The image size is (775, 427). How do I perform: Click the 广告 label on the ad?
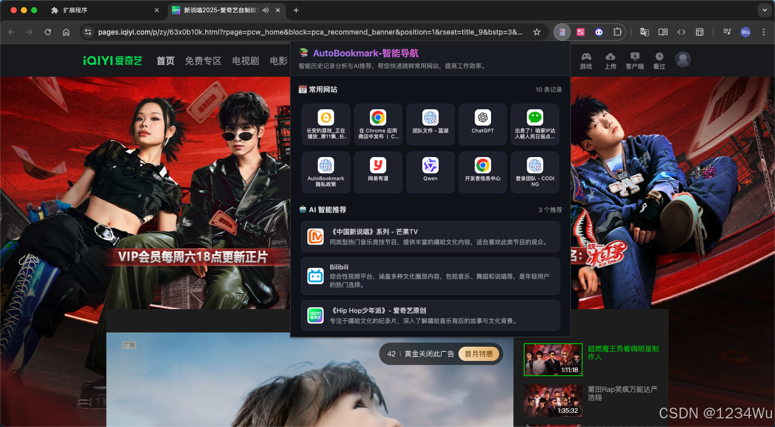pyautogui.click(x=129, y=345)
